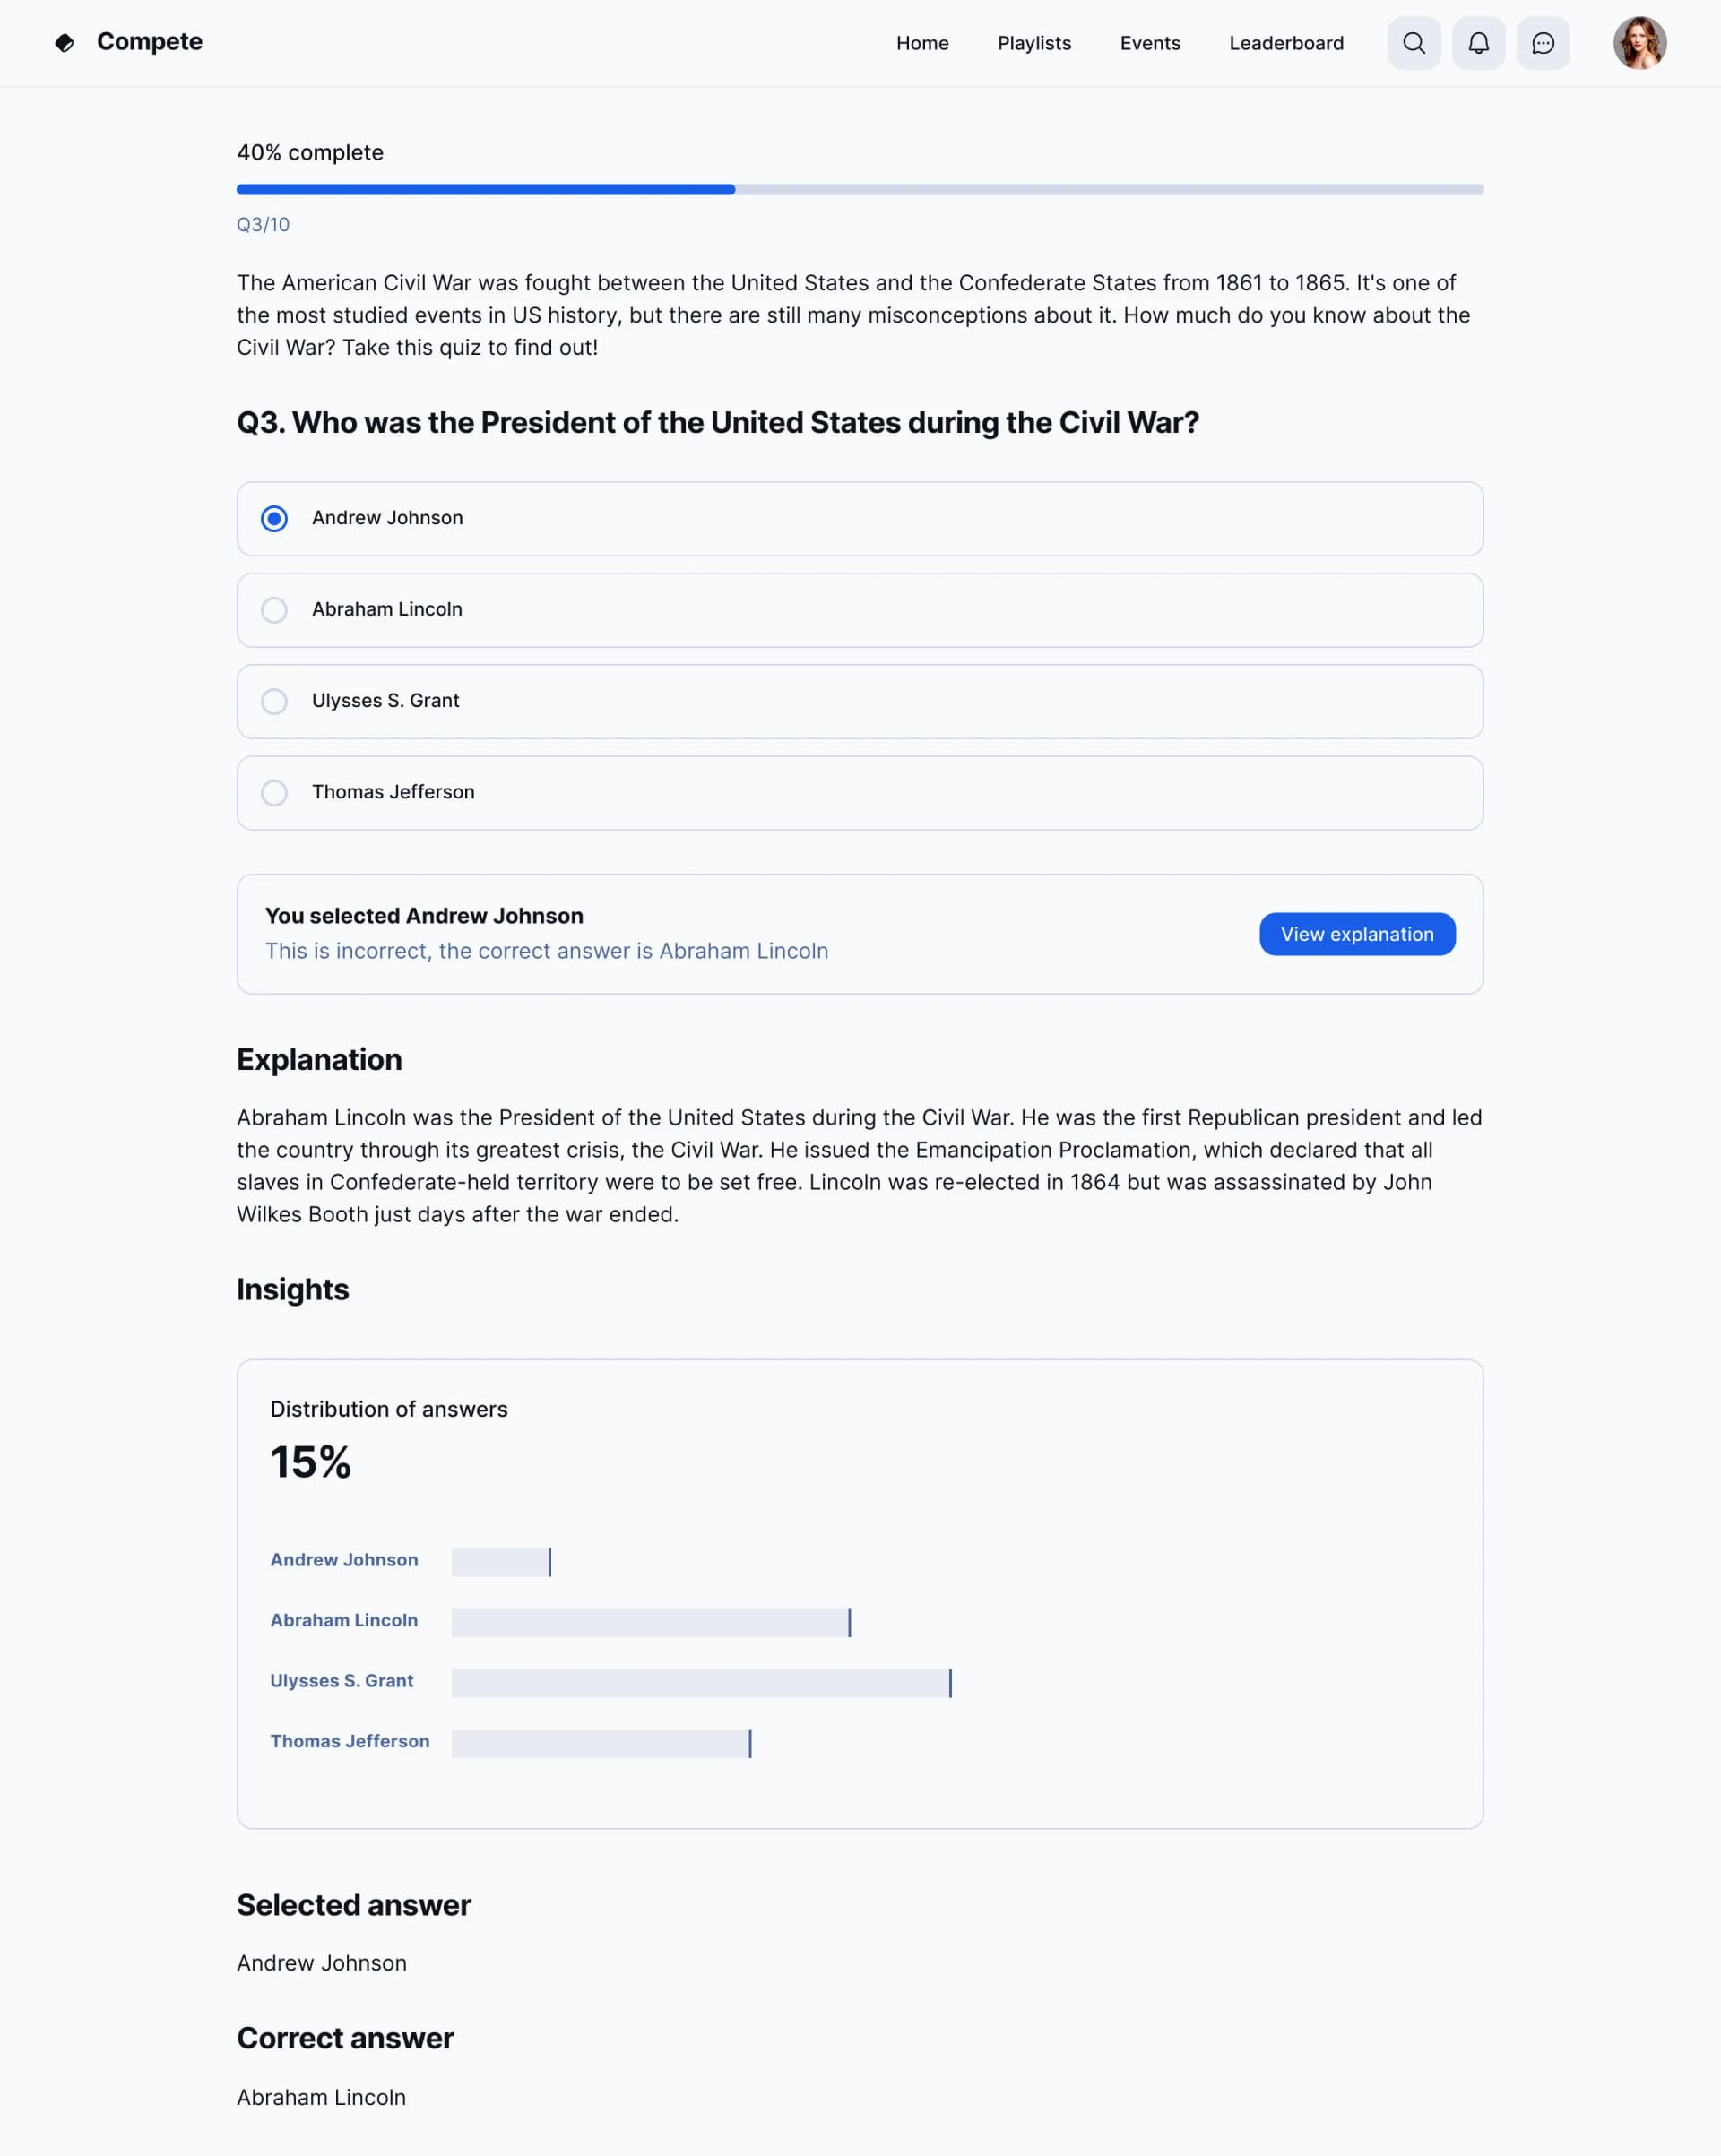Click the Ulysses S. Grant distribution bar
Image resolution: width=1721 pixels, height=2156 pixels.
point(700,1683)
